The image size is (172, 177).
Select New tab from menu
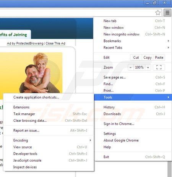pos(133,21)
